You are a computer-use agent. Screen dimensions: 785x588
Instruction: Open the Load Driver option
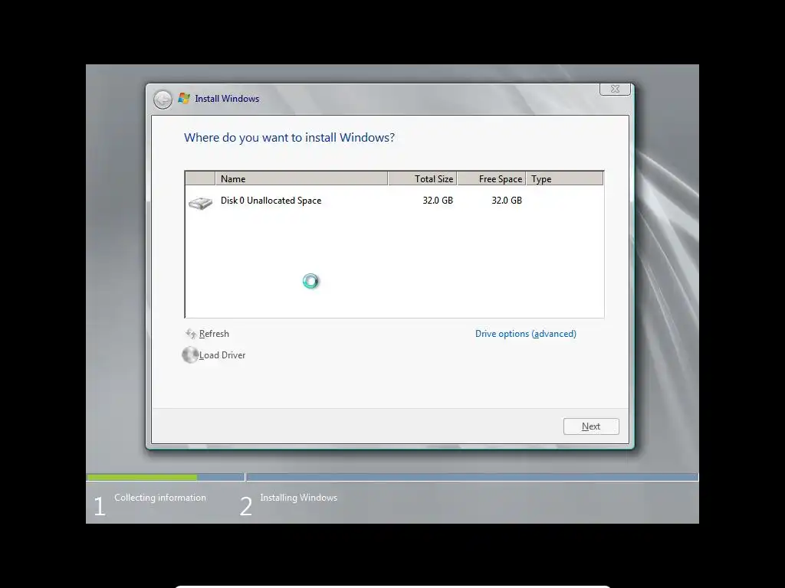[222, 355]
